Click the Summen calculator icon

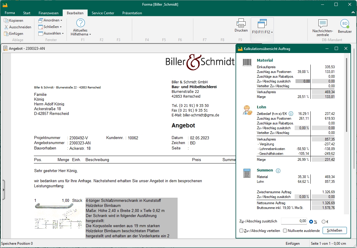click(x=247, y=173)
